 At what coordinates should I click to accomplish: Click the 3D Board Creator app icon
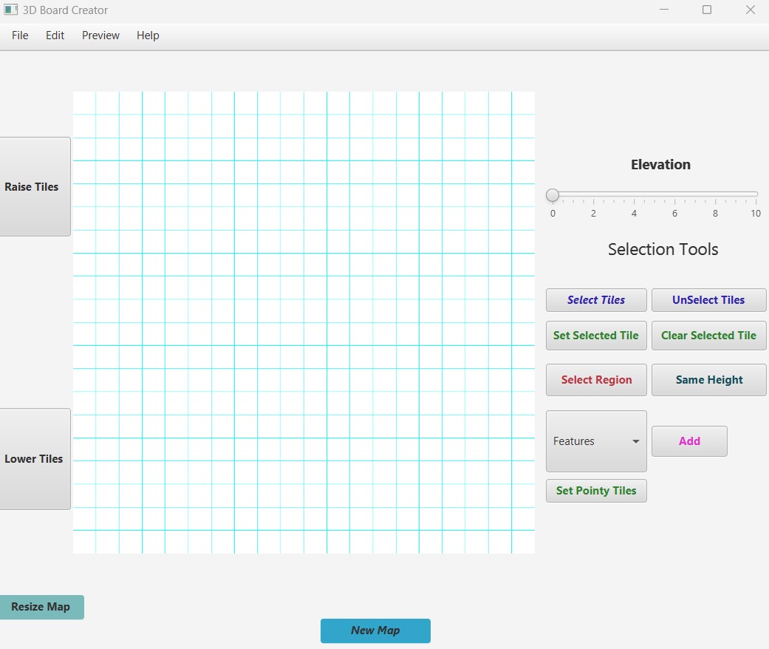coord(10,10)
